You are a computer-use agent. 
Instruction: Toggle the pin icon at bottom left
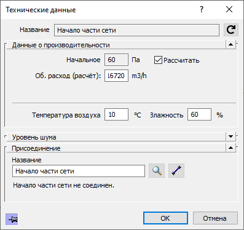[12, 220]
